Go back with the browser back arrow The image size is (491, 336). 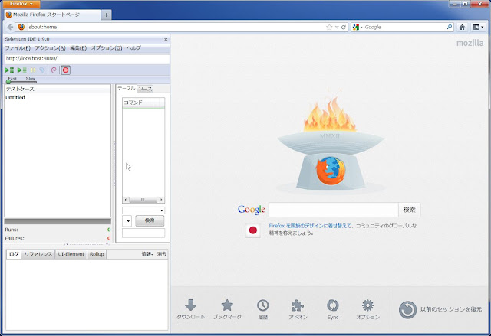[10, 27]
